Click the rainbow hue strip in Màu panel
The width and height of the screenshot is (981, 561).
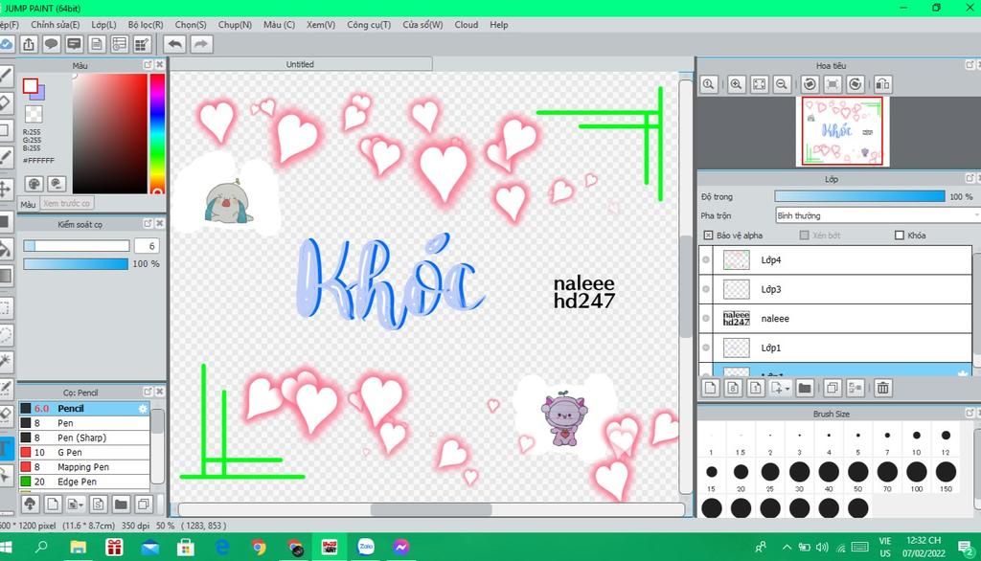point(157,133)
